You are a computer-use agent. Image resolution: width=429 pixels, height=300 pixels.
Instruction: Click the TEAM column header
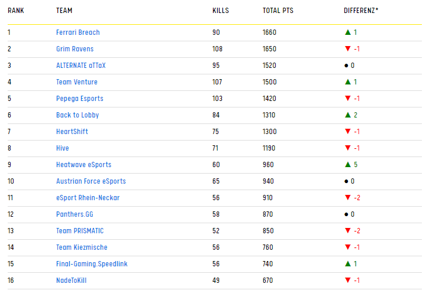click(x=64, y=11)
